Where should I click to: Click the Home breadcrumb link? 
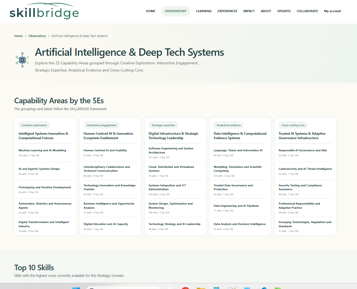pos(19,36)
